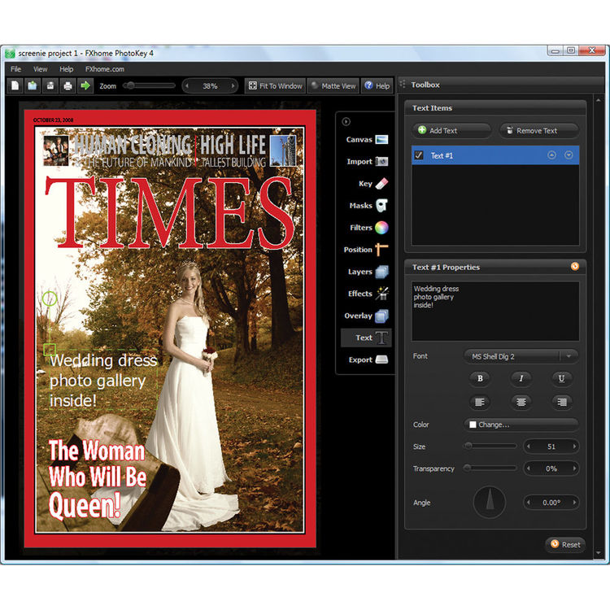Toggle bold text formatting

coord(480,378)
